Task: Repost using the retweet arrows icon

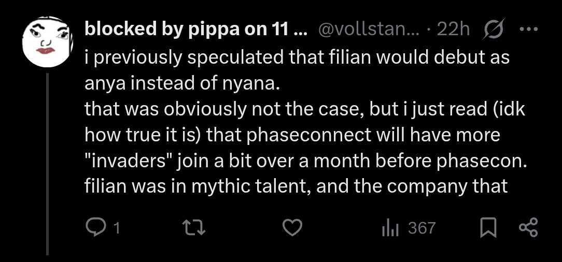Action: [x=193, y=228]
